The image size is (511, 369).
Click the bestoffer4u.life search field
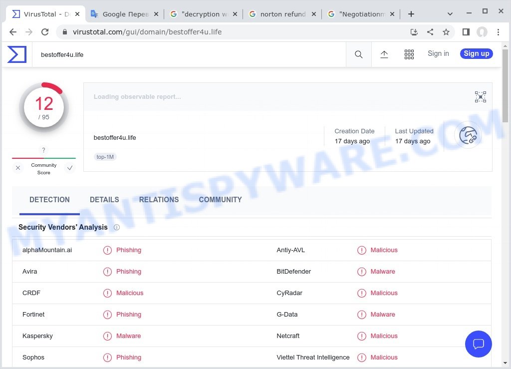click(189, 54)
